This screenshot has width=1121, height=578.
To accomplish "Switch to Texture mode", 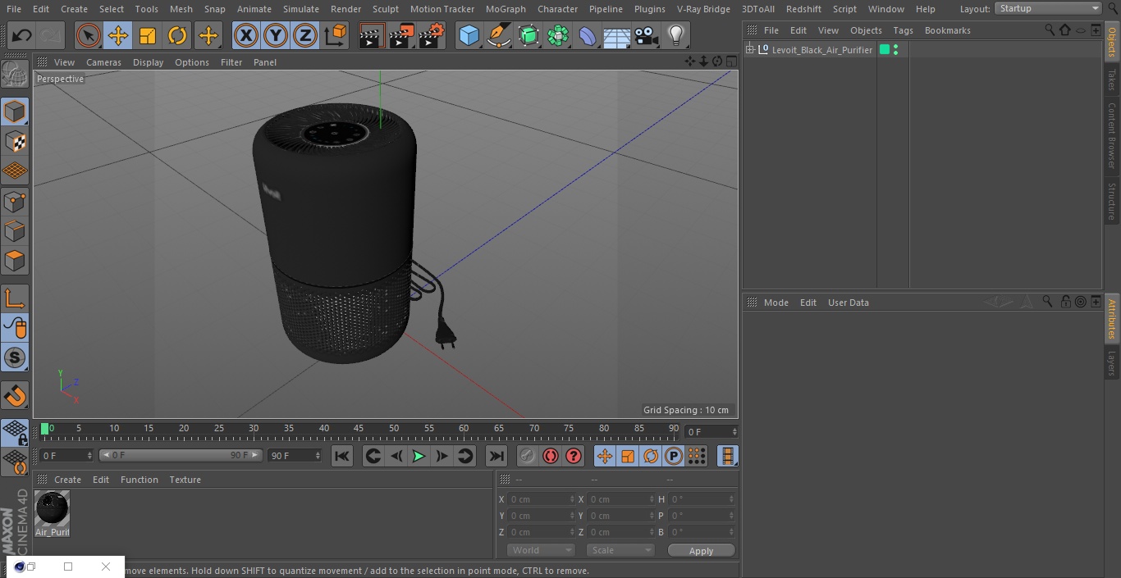I will 15,142.
